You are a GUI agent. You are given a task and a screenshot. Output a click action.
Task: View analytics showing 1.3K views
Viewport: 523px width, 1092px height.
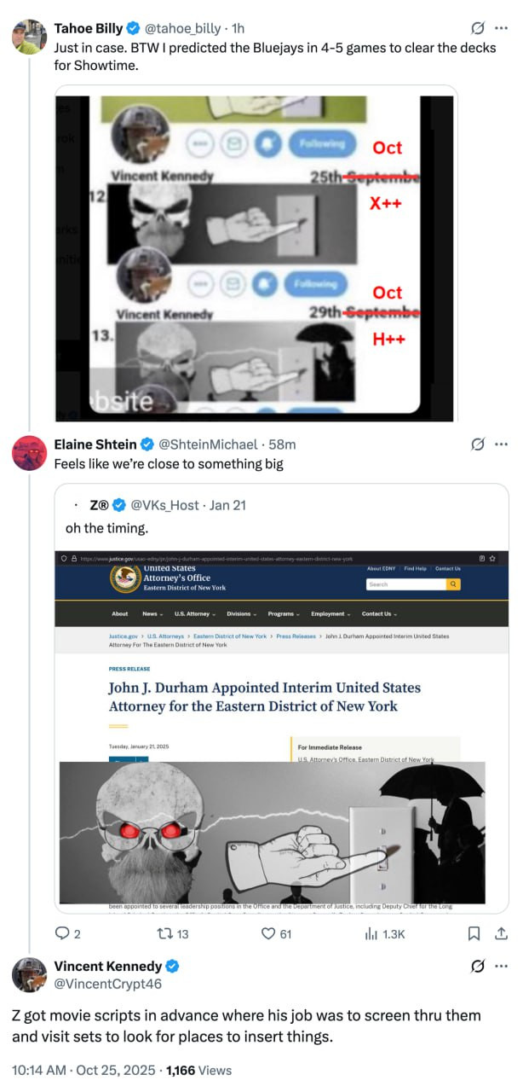pos(385,933)
